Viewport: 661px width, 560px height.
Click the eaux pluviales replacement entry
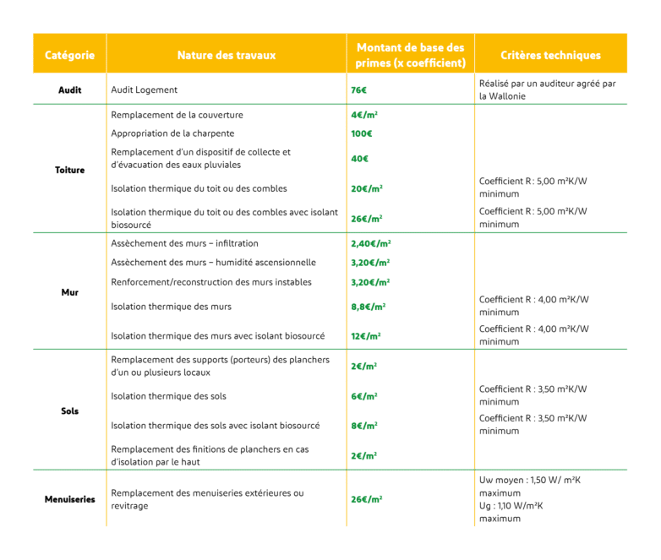click(x=200, y=158)
